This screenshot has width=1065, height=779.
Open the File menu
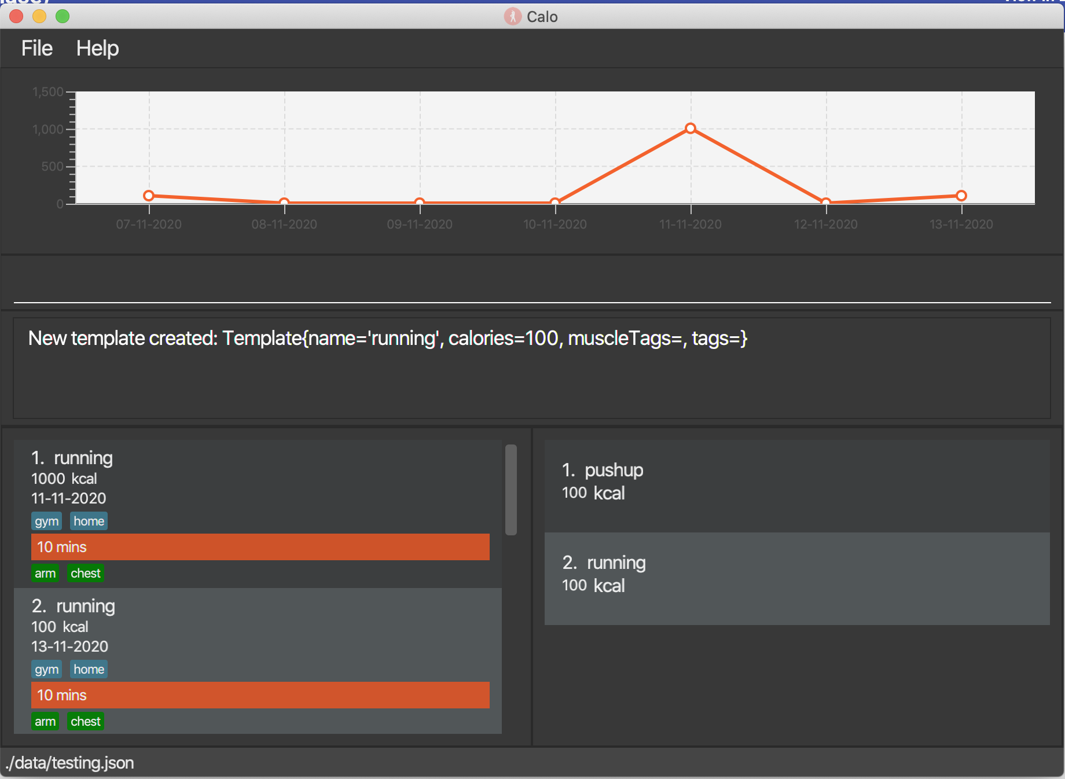[37, 48]
